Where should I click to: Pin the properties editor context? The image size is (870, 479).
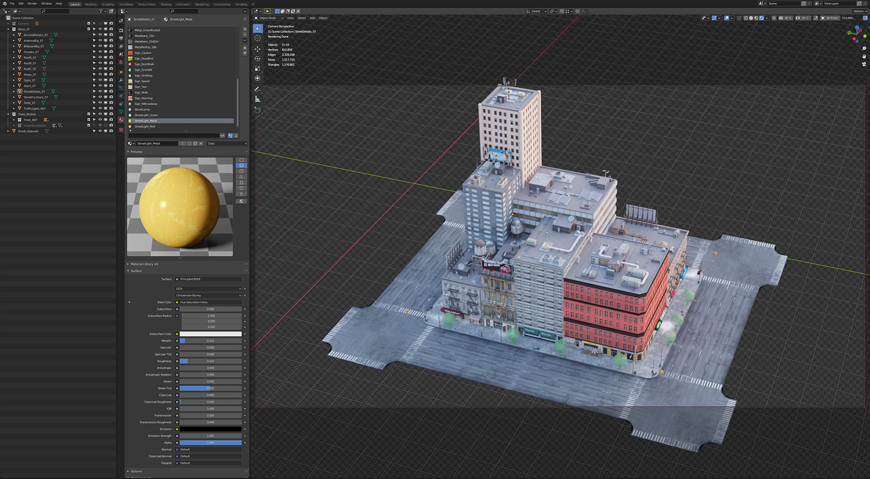point(245,19)
